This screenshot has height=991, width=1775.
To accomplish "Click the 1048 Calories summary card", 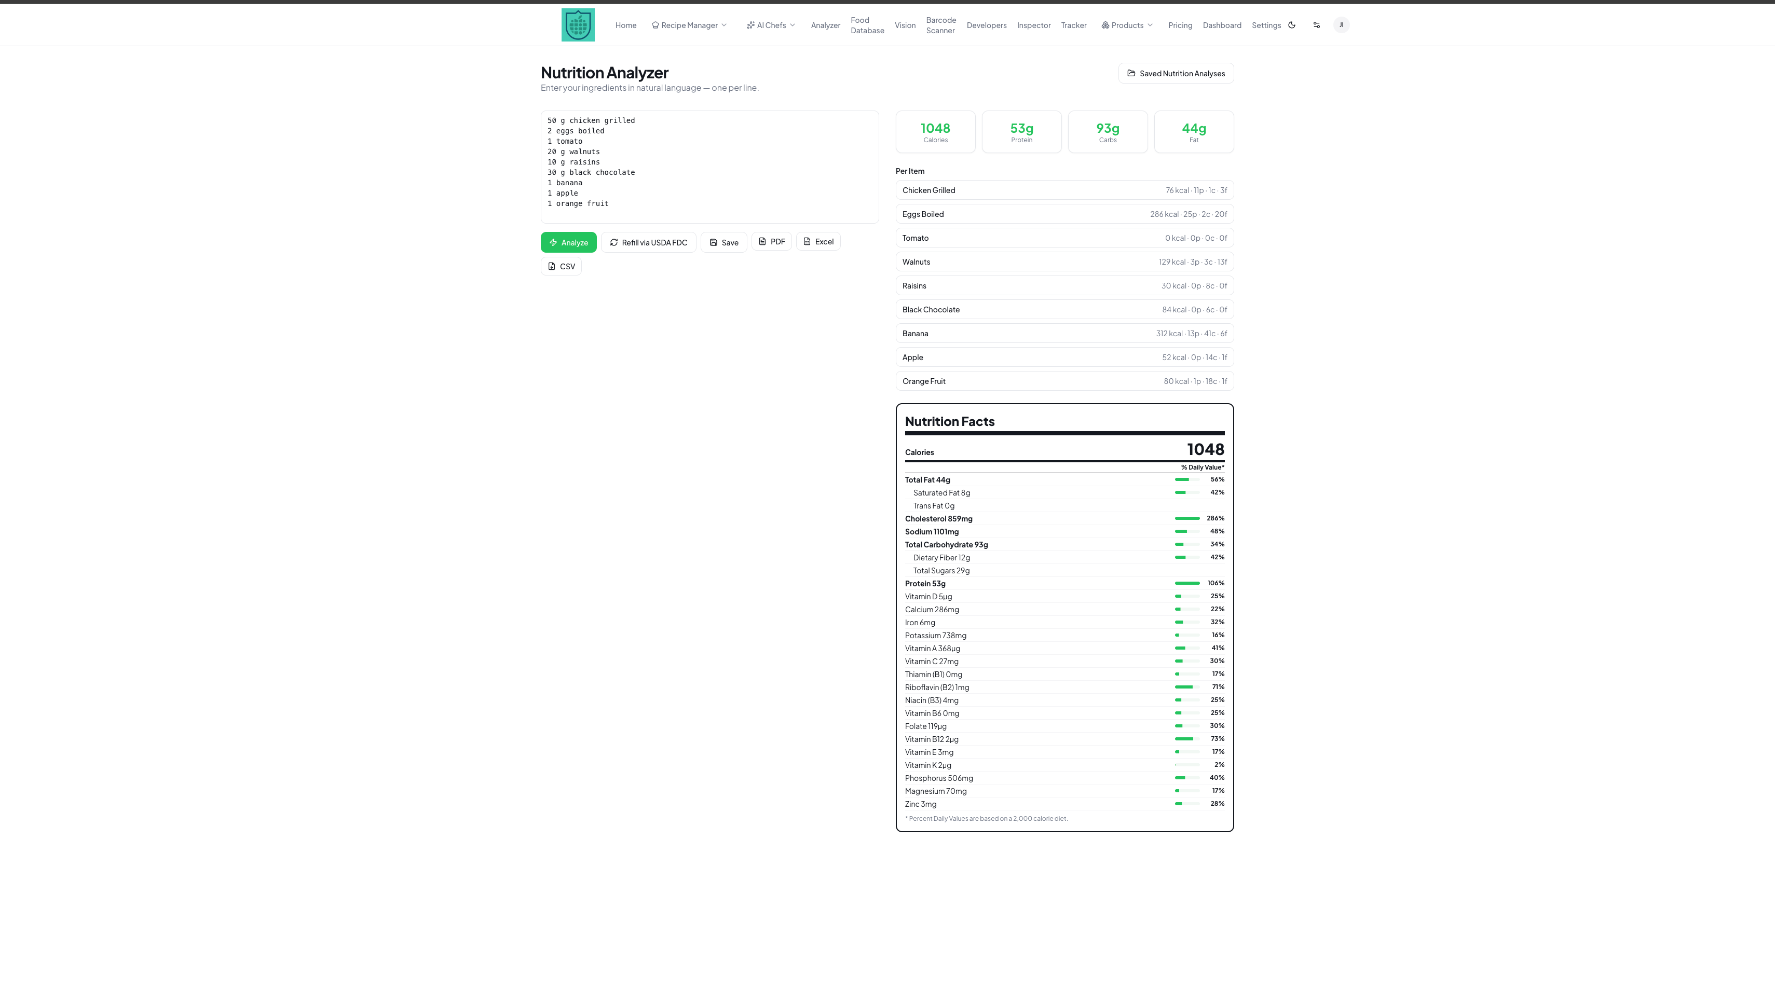I will point(935,132).
